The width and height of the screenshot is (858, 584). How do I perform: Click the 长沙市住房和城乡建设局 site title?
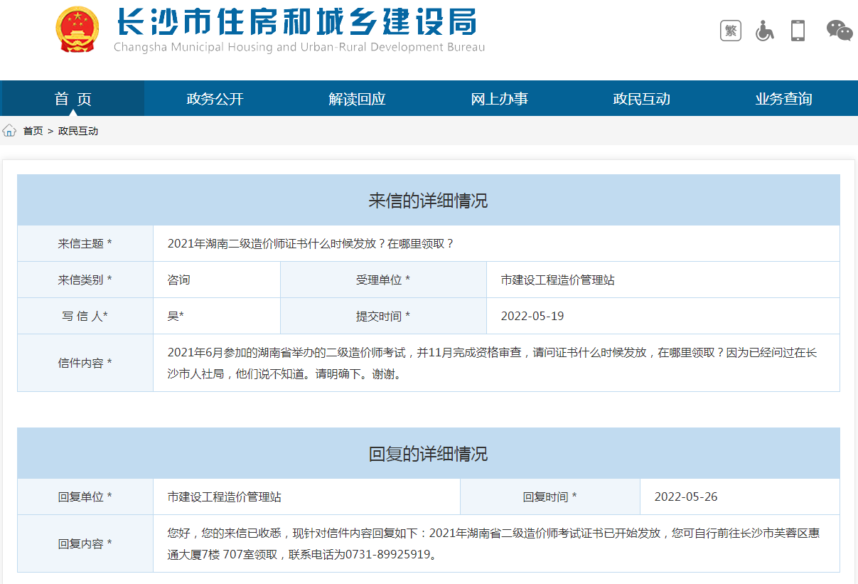(x=296, y=22)
